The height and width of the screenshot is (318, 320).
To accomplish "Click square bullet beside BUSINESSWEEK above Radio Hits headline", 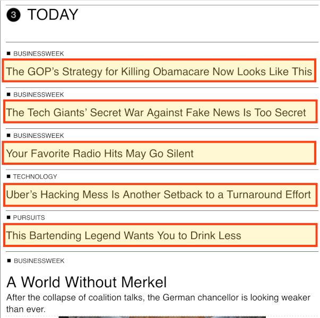I will pos(8,136).
